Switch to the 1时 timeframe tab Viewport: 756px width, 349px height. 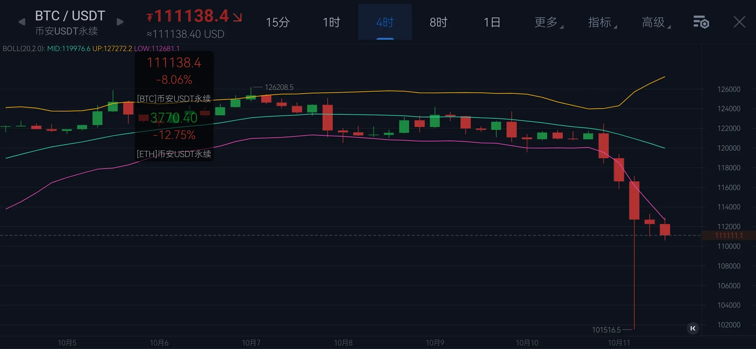click(331, 22)
